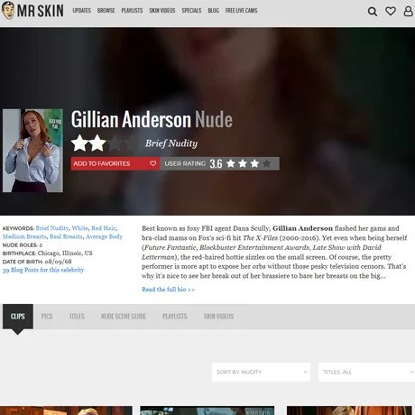Click the 3.6 user rating value
415x415 pixels.
(216, 164)
